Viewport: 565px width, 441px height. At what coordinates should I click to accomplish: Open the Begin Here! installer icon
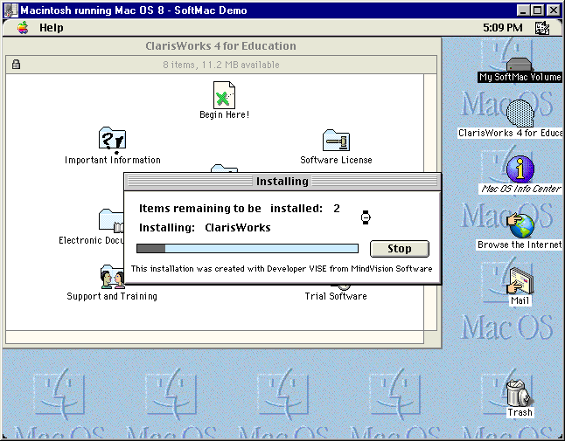224,95
